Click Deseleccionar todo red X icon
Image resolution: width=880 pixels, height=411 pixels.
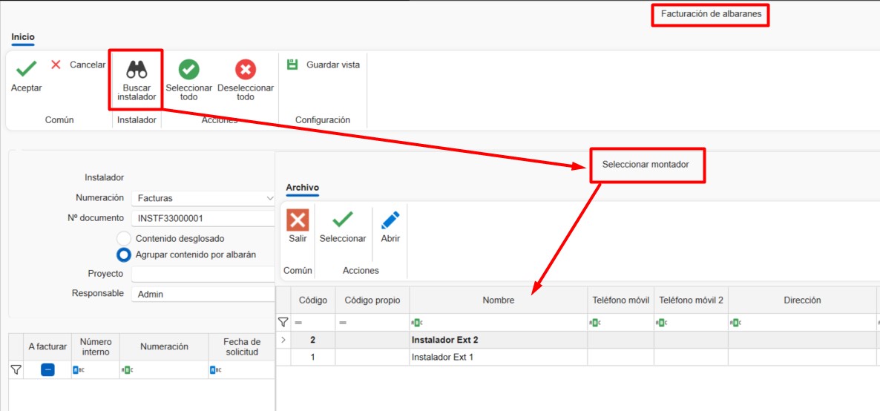click(x=246, y=70)
